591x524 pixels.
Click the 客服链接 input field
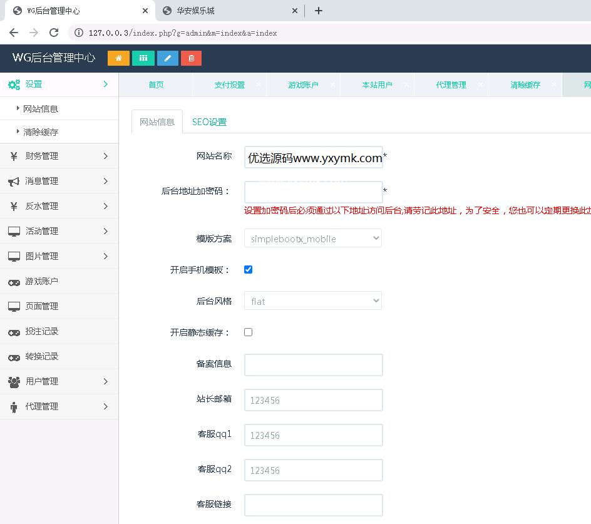(314, 505)
